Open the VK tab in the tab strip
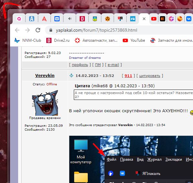This screenshot has height=183, width=193. [189, 19]
